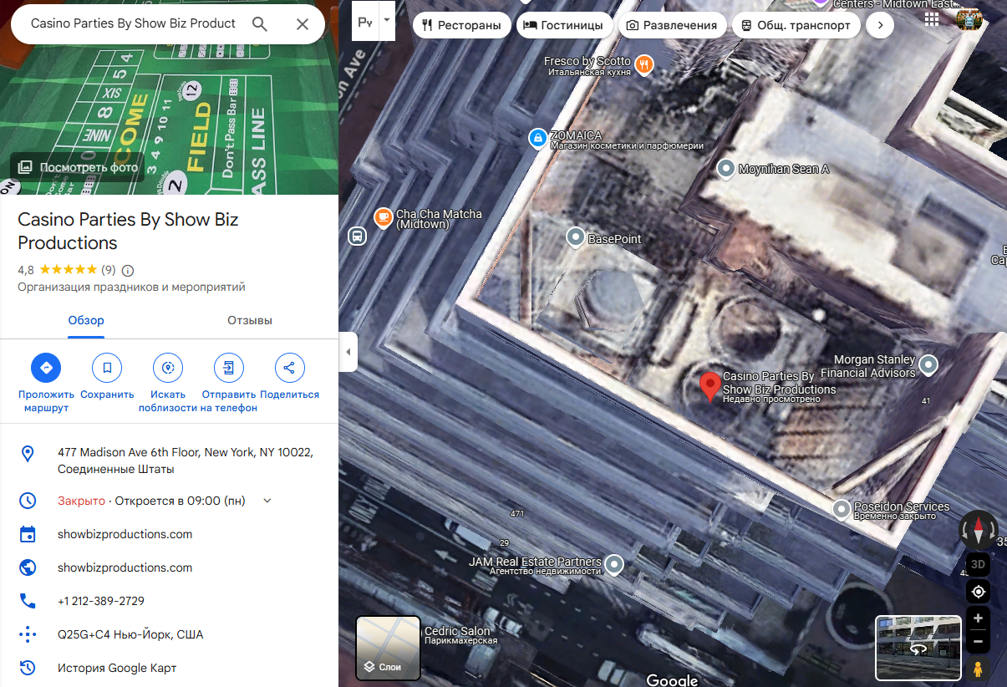Click Morgan Stanley Financial Advisors marker
The width and height of the screenshot is (1007, 687).
(928, 364)
